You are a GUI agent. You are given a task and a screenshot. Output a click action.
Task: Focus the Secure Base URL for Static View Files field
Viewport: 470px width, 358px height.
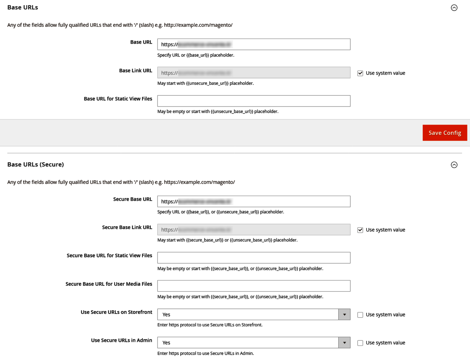(254, 258)
